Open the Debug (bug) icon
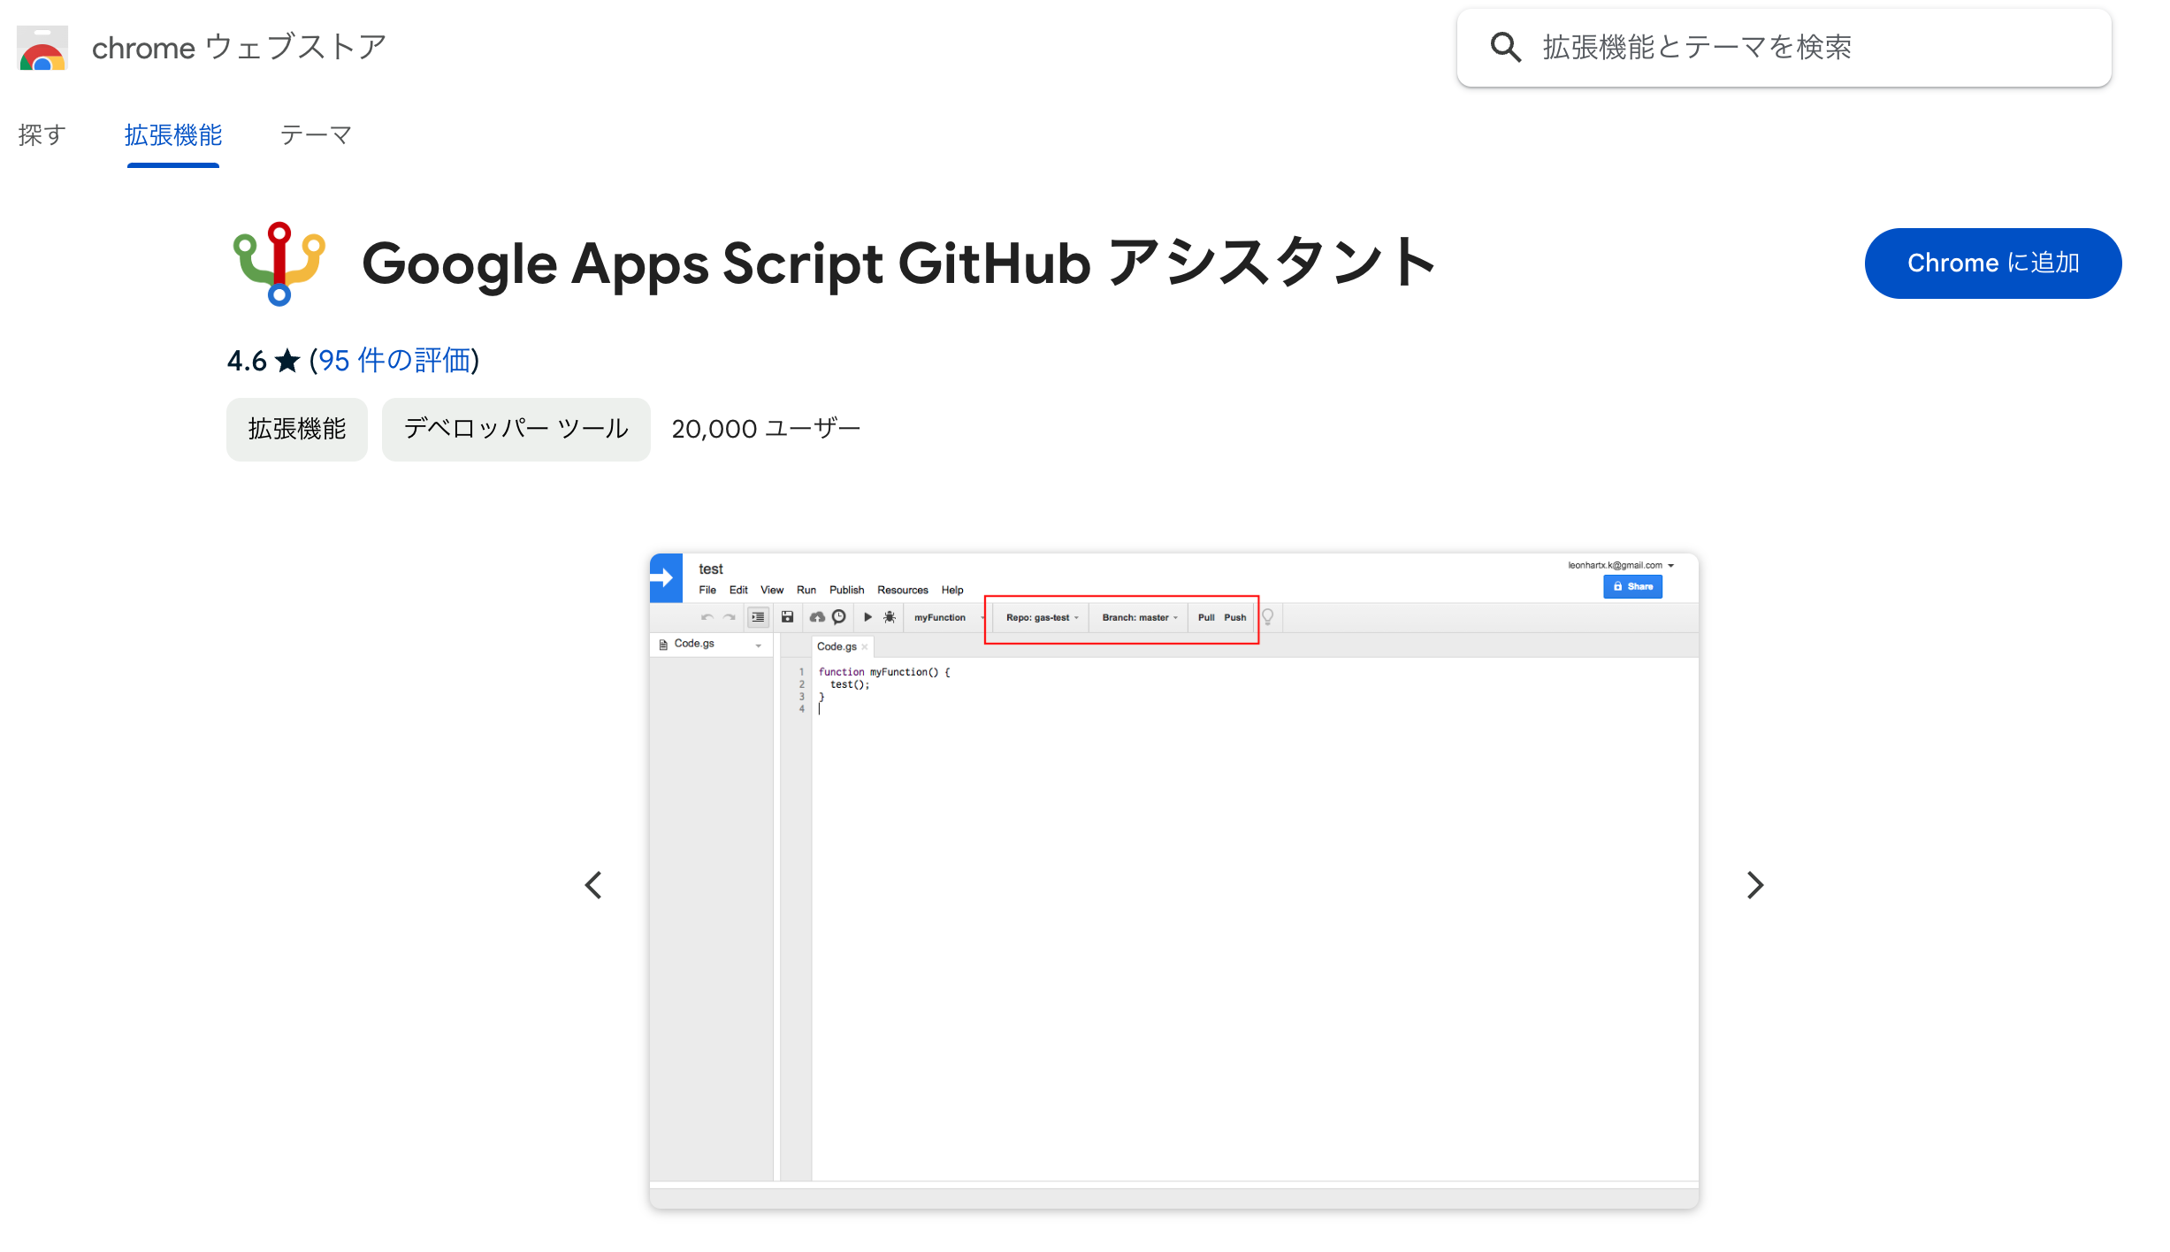Viewport: 2170px width, 1252px height. [890, 617]
